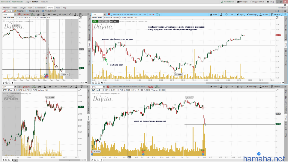Expand the symbol dropdown in SPY chart

pyautogui.click(x=15, y=87)
